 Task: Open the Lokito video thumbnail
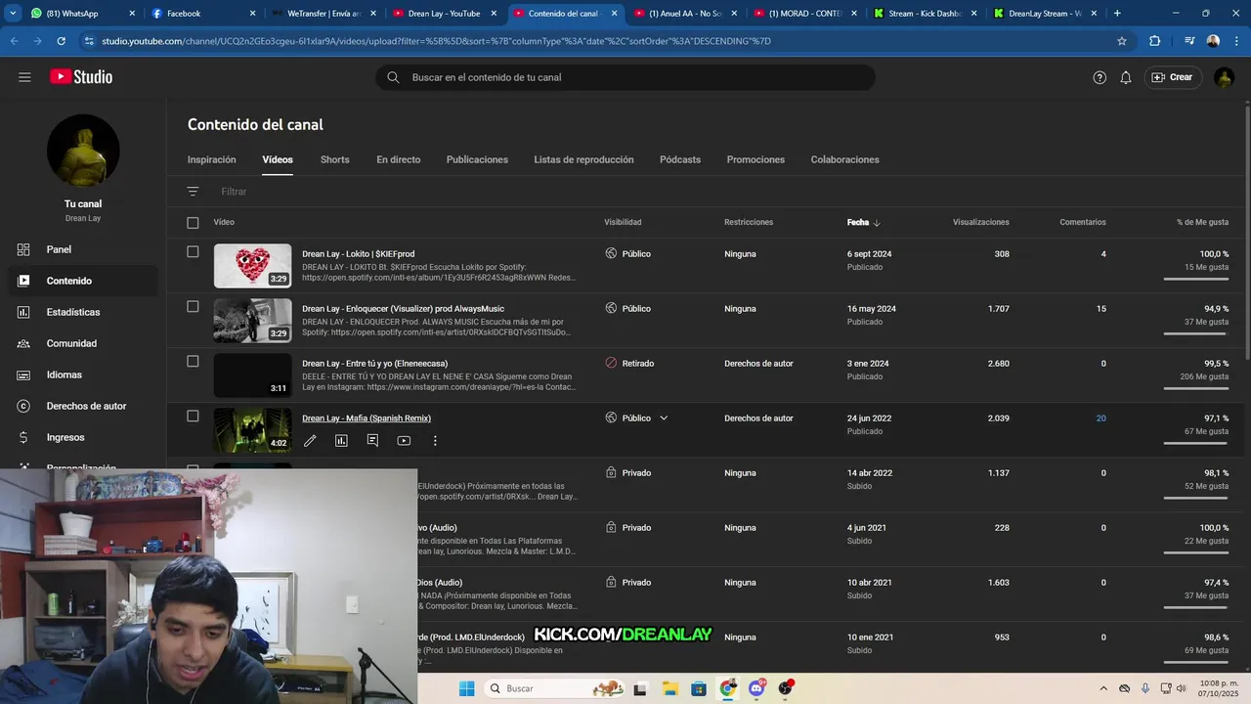point(252,266)
